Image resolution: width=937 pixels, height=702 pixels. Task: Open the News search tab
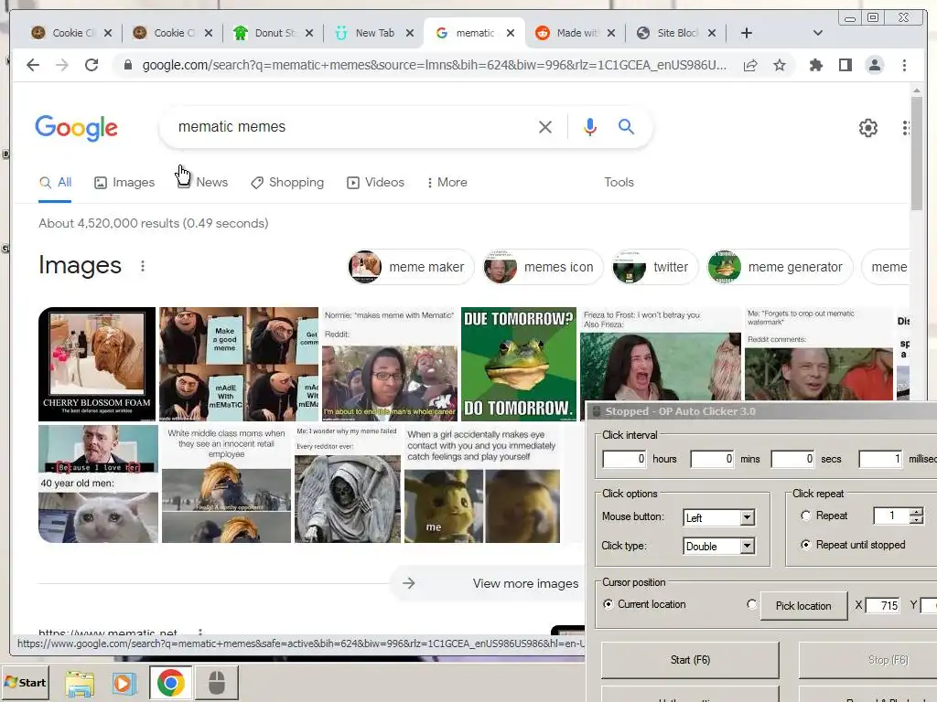point(203,182)
